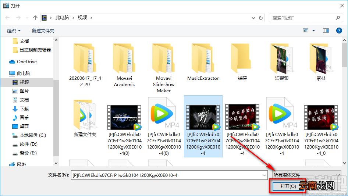Screen dimensions: 348x196
Task: Select the 20200617_17_42_20 folder
Action: (85, 65)
